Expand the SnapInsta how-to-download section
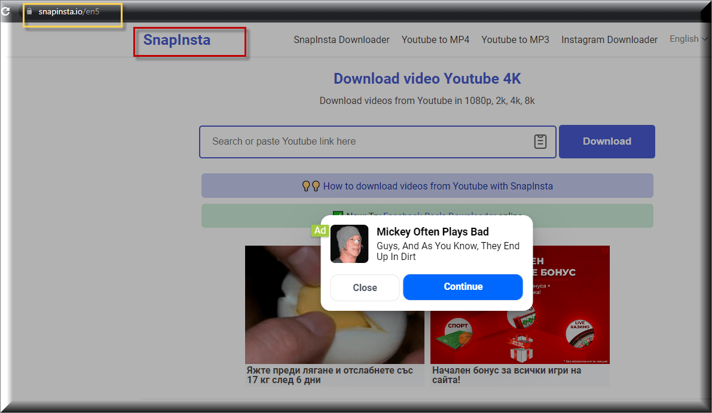Image resolution: width=712 pixels, height=413 pixels. pos(427,186)
